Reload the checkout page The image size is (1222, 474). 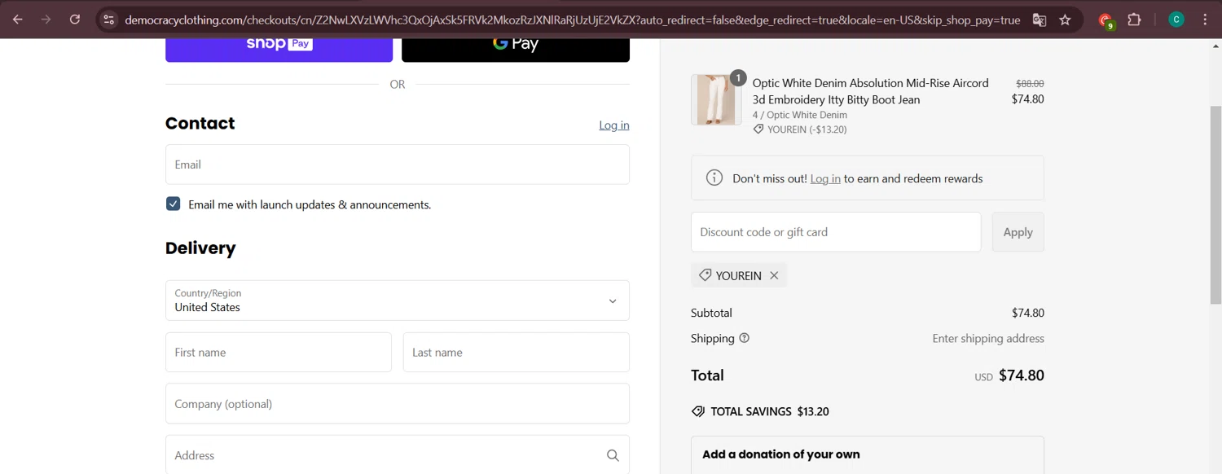click(75, 20)
